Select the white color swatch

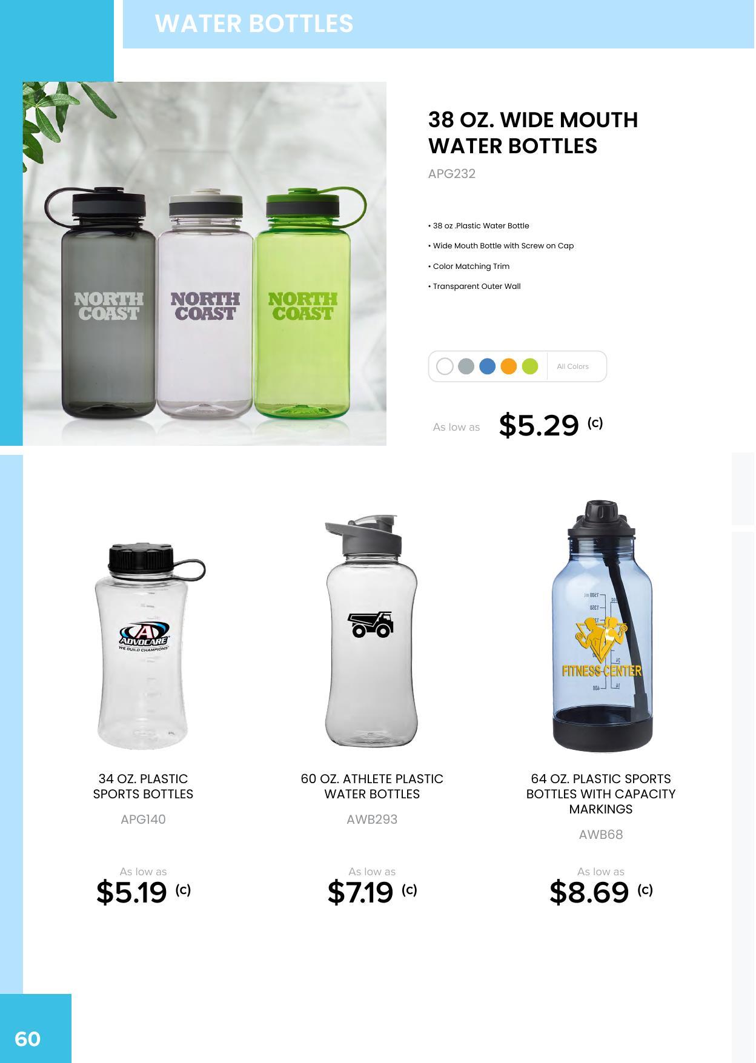coord(445,366)
